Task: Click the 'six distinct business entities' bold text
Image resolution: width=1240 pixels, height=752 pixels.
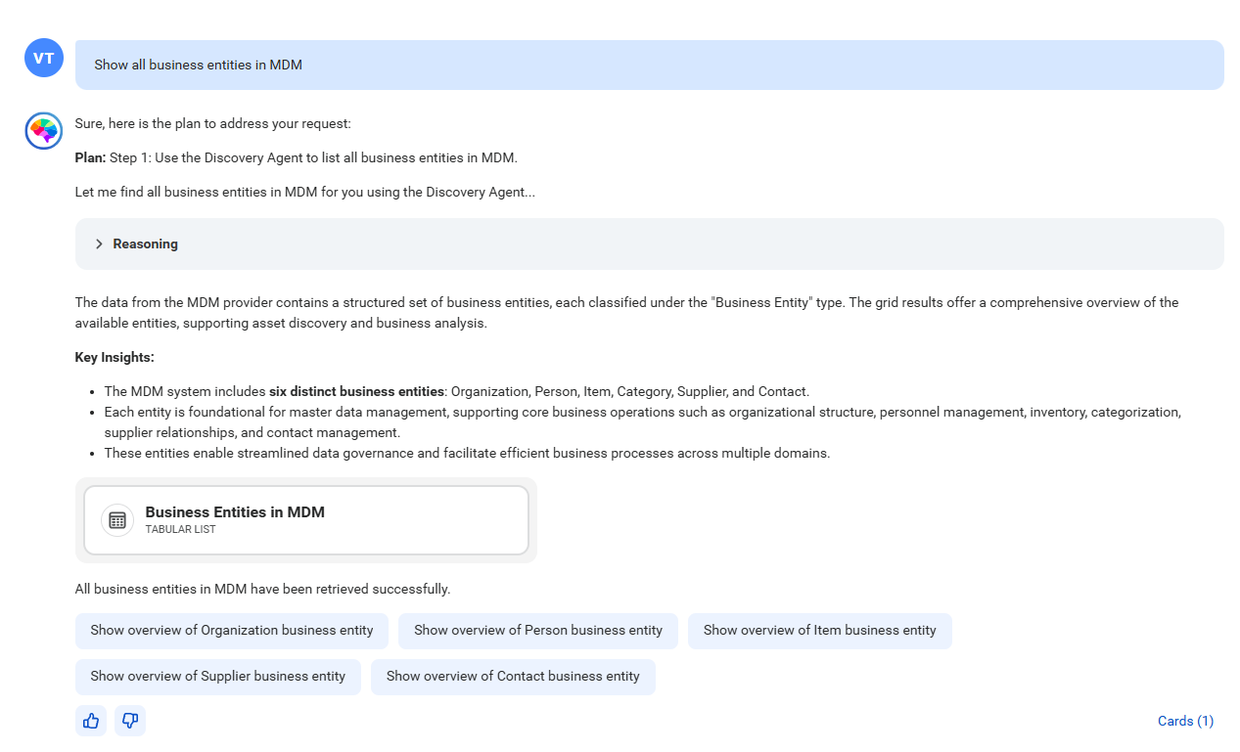Action: (356, 391)
